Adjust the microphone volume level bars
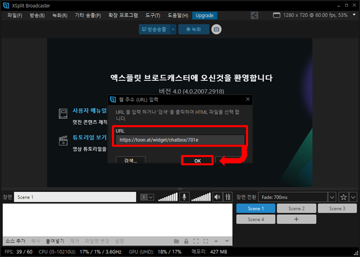 pos(168,197)
